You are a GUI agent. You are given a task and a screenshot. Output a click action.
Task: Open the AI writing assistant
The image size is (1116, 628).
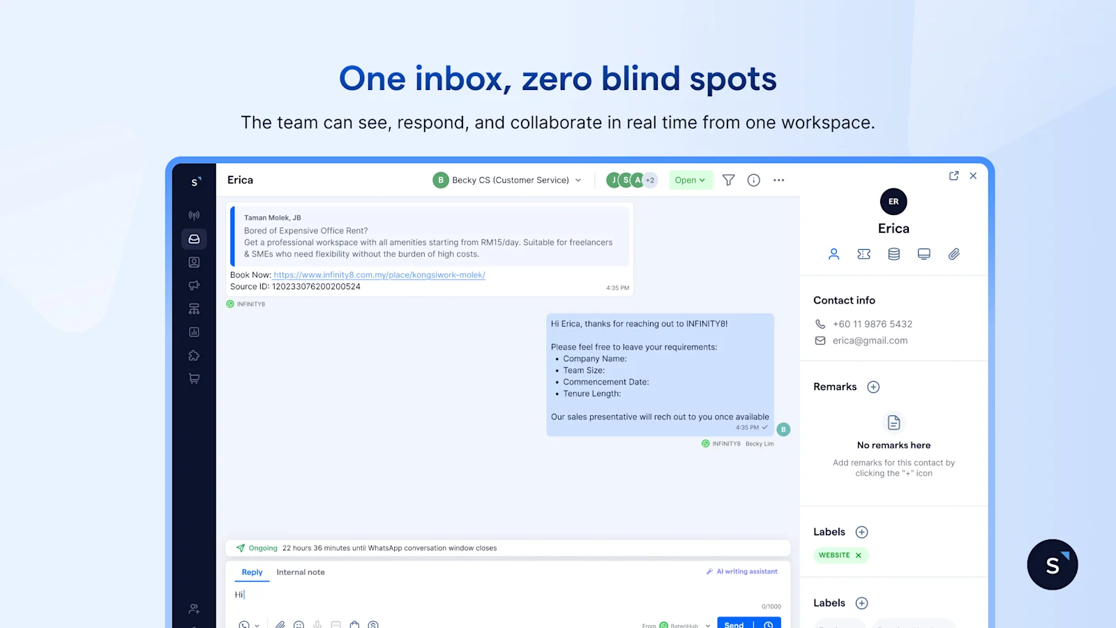742,571
